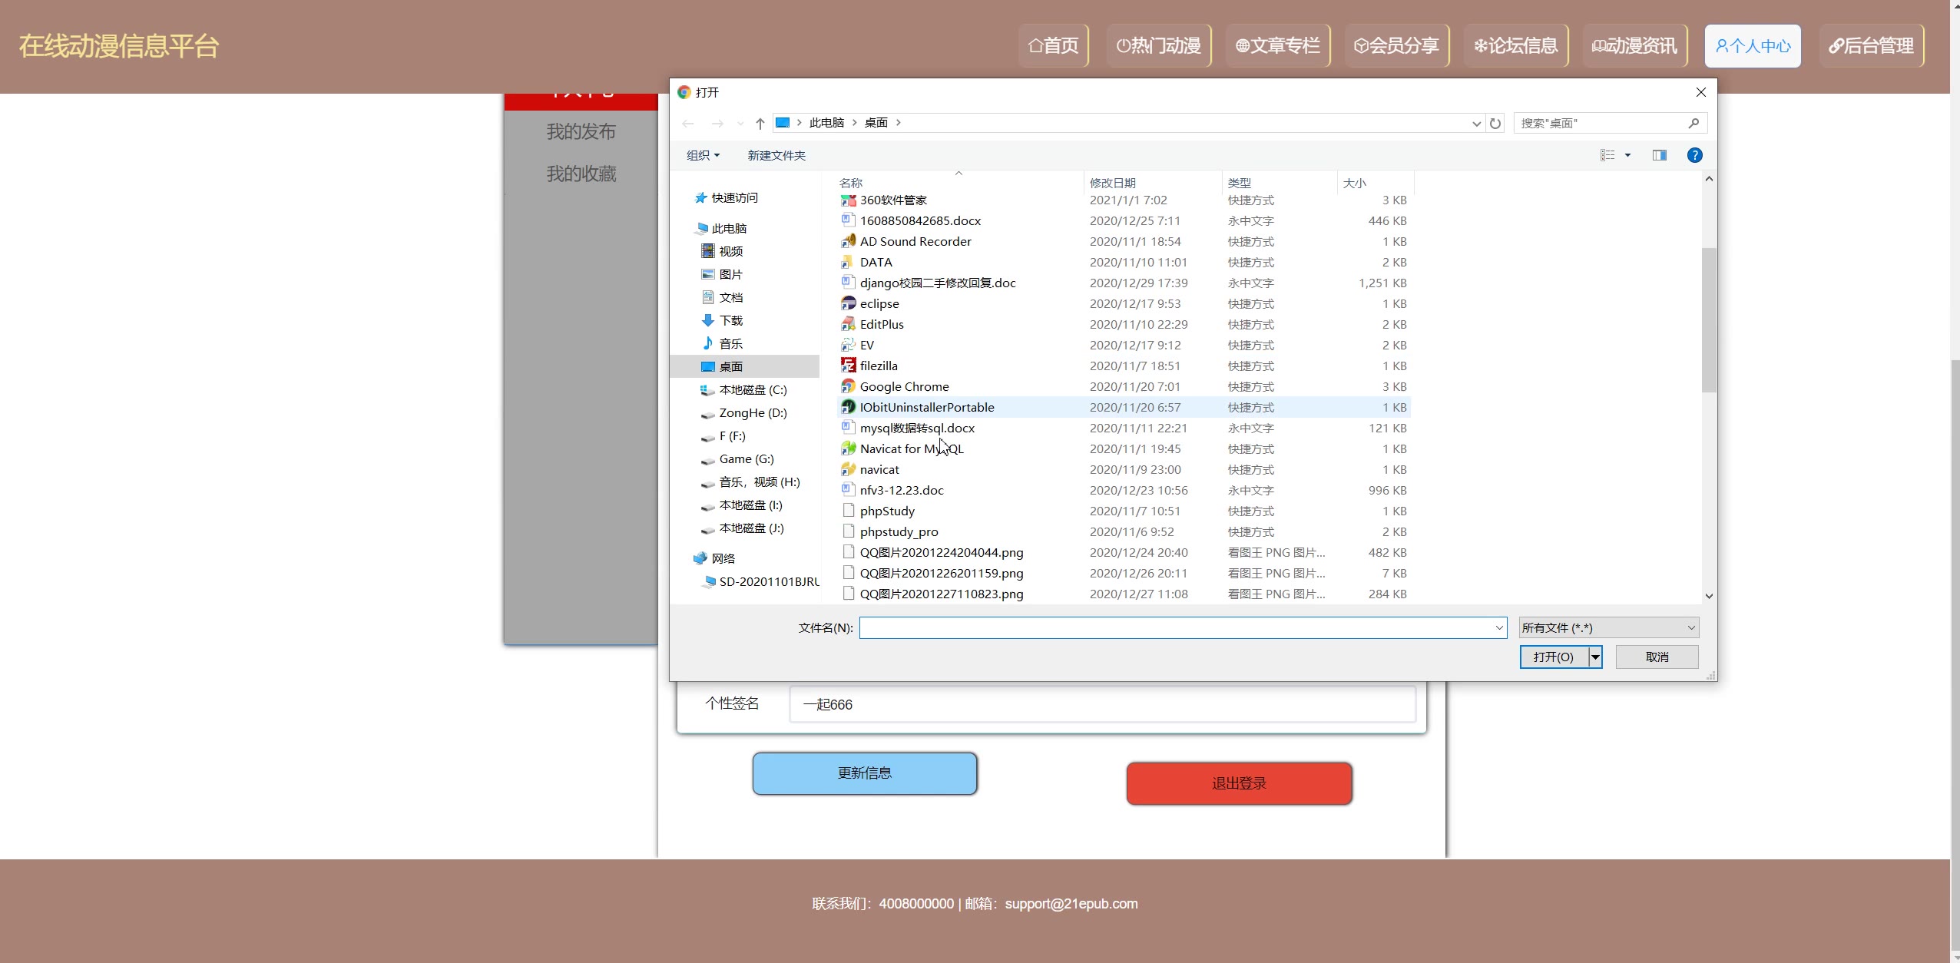Toggle the preview pane icon
1960x963 pixels.
[1659, 155]
